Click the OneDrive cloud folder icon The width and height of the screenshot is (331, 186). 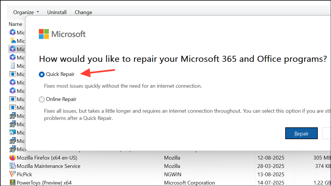[x=12, y=41]
